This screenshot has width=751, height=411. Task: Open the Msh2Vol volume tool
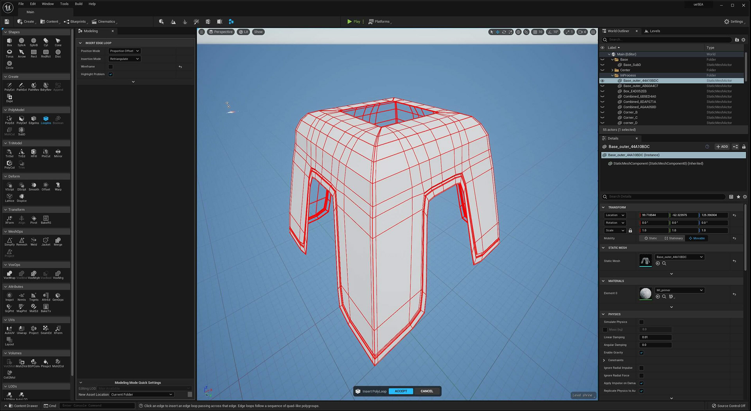point(22,363)
